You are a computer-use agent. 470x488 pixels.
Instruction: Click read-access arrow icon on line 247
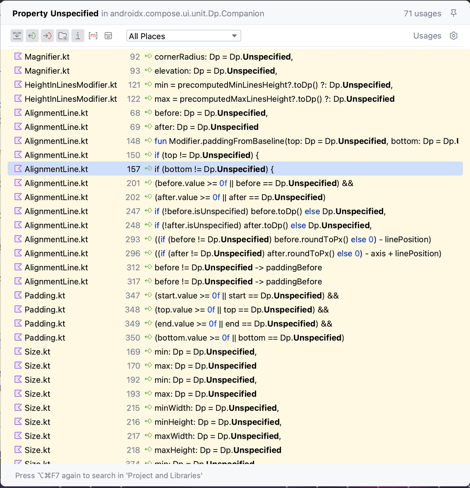[148, 211]
